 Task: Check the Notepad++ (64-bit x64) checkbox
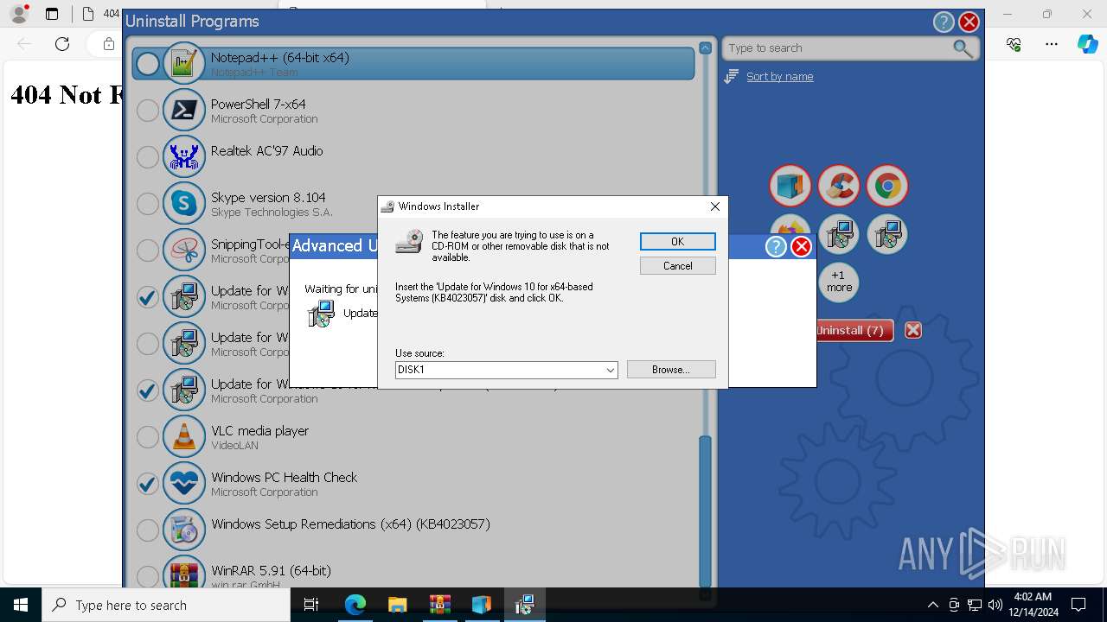148,64
